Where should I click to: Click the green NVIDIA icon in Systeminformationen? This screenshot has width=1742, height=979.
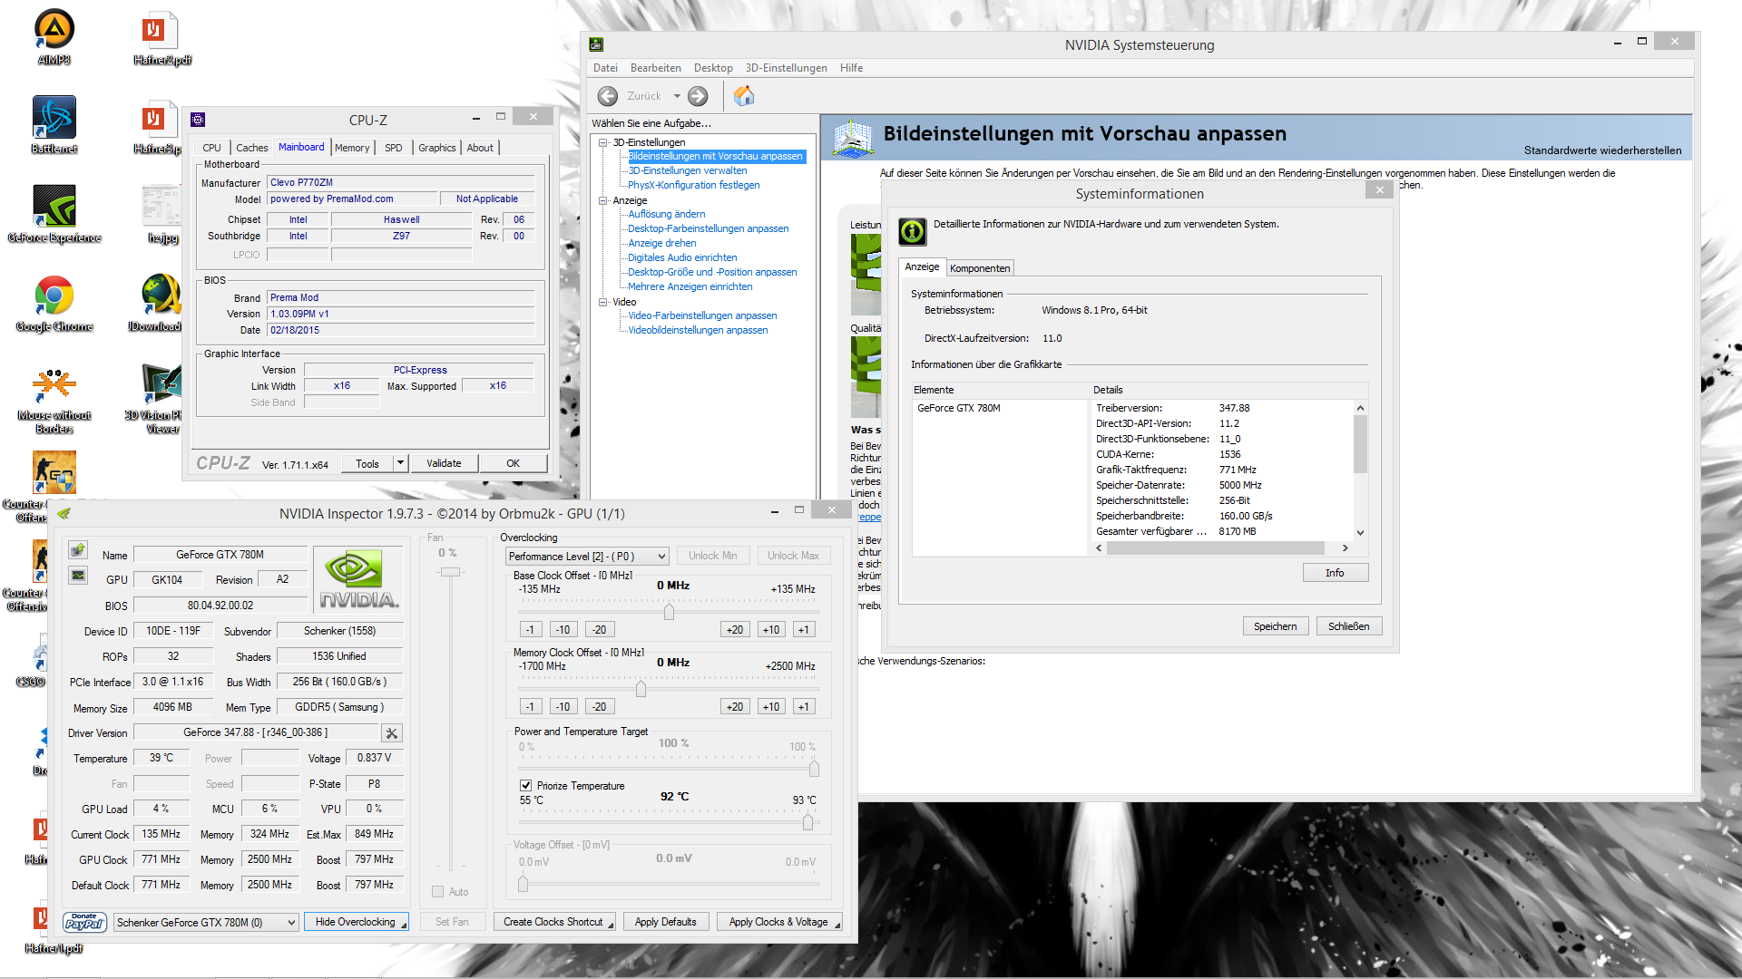(x=913, y=231)
